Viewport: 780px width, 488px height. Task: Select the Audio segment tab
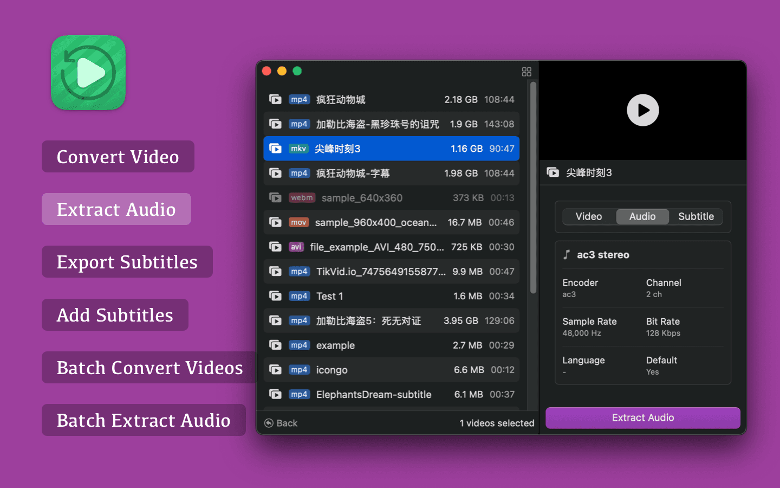(642, 216)
